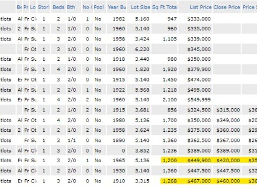Select the 2,100 sq ft total cell
Viewport: 257px width, 192px height.
pos(170,100)
